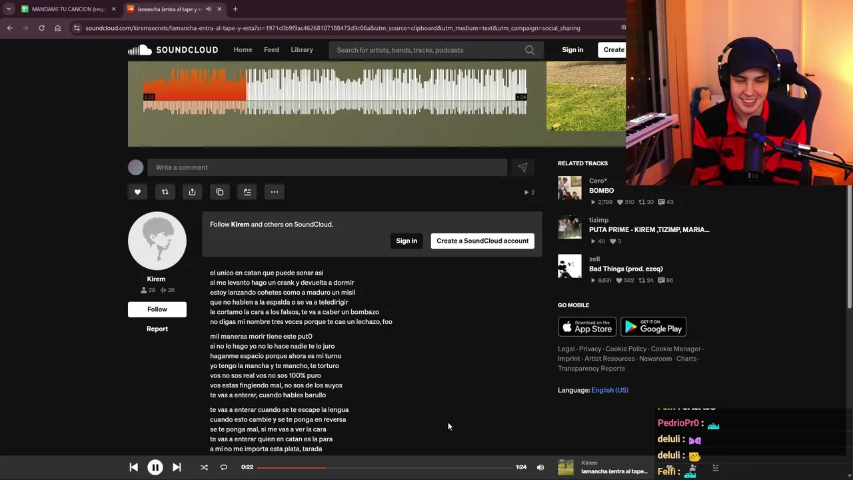853x480 pixels.
Task: Open the Cookie Policy footer link
Action: [626, 349]
